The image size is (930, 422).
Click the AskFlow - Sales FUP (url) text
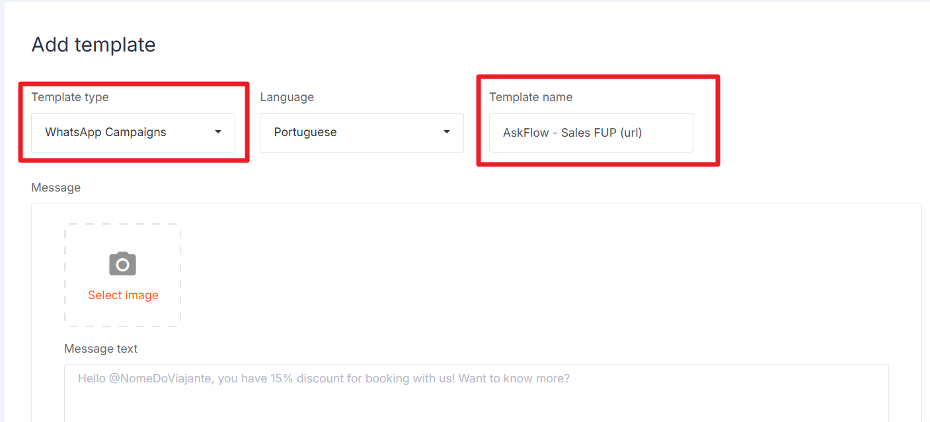pyautogui.click(x=572, y=133)
